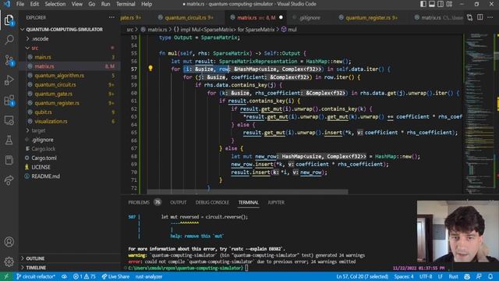The image size is (499, 281).
Task: Click rust-analyzer status item
Action: click(x=149, y=276)
